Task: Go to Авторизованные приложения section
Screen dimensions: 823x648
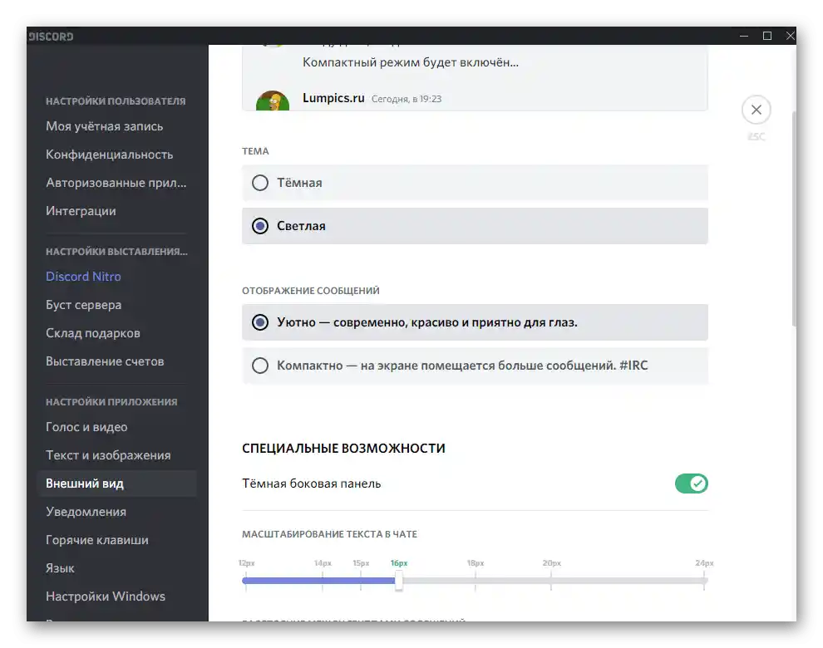Action: (116, 183)
